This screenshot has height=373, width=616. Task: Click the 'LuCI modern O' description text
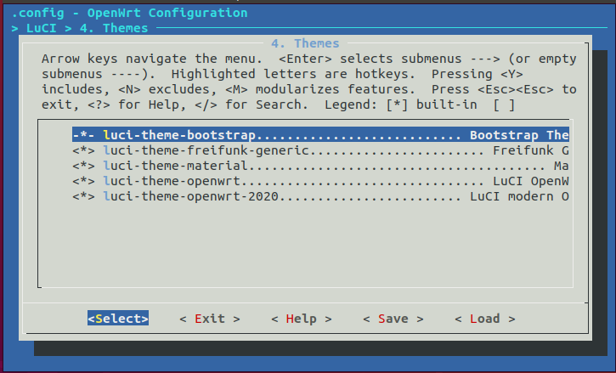pyautogui.click(x=519, y=196)
